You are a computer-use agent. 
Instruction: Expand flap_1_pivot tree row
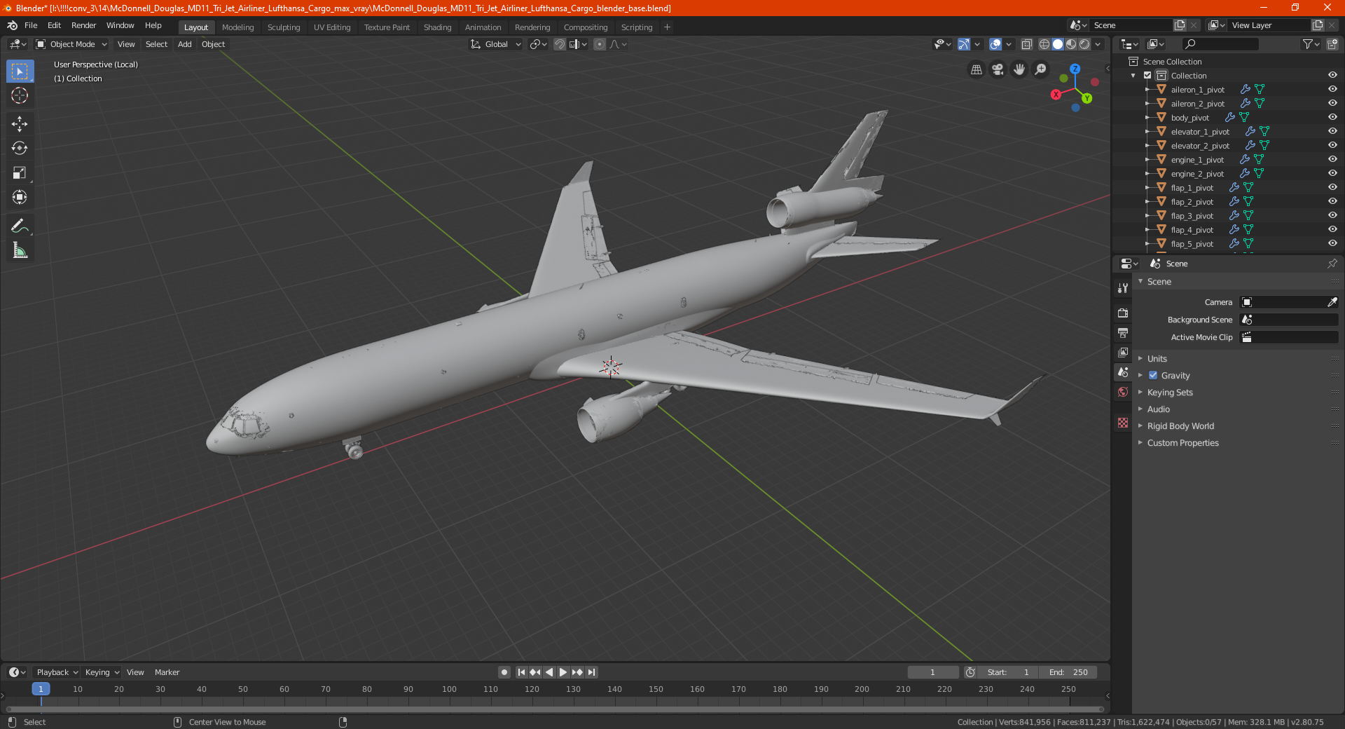1147,188
